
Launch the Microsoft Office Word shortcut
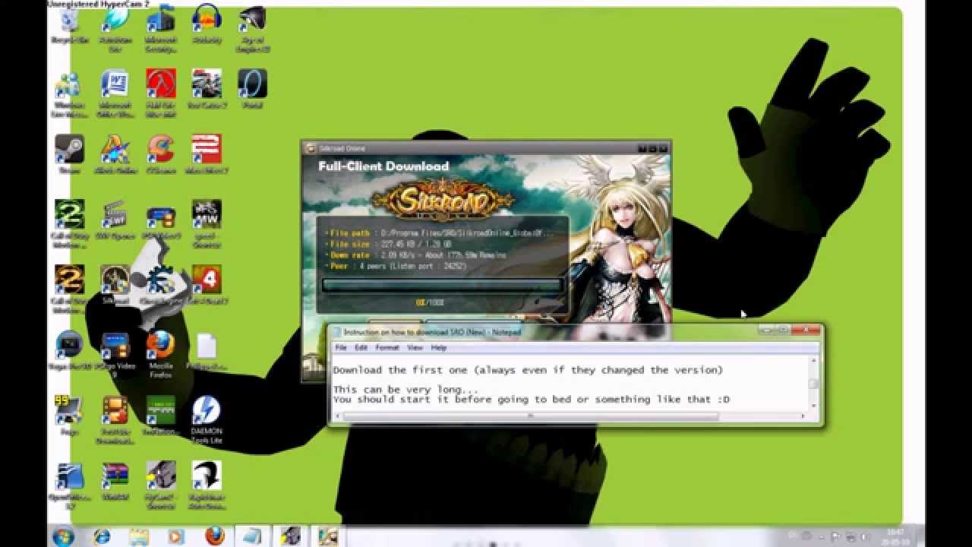pyautogui.click(x=115, y=91)
